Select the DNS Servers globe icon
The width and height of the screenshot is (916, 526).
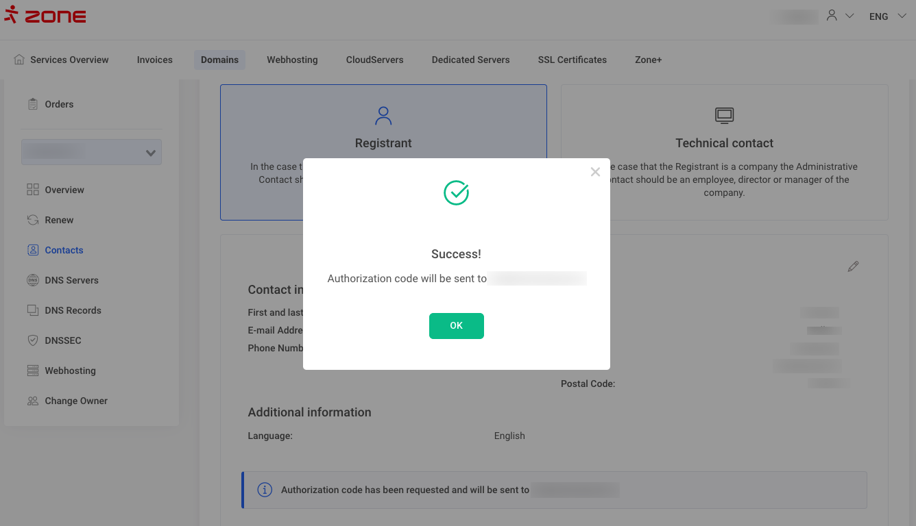[x=33, y=280]
